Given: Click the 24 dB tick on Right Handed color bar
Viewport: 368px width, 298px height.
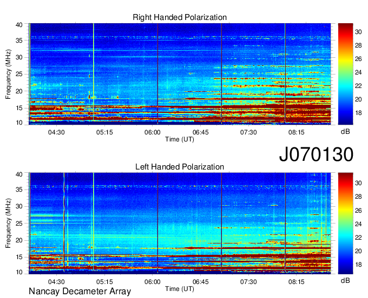Looking at the screenshot, I should [x=358, y=72].
